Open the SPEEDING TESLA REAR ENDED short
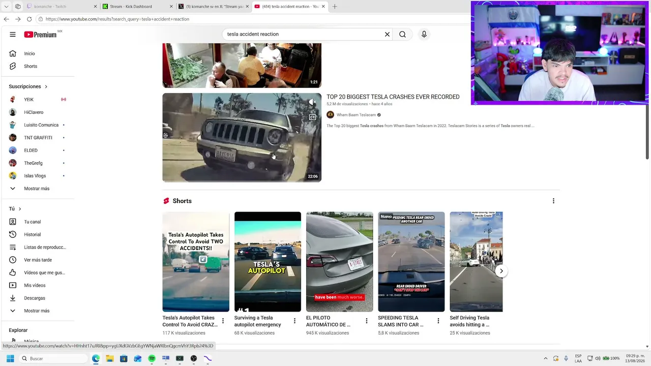The image size is (651, 366). (x=411, y=262)
